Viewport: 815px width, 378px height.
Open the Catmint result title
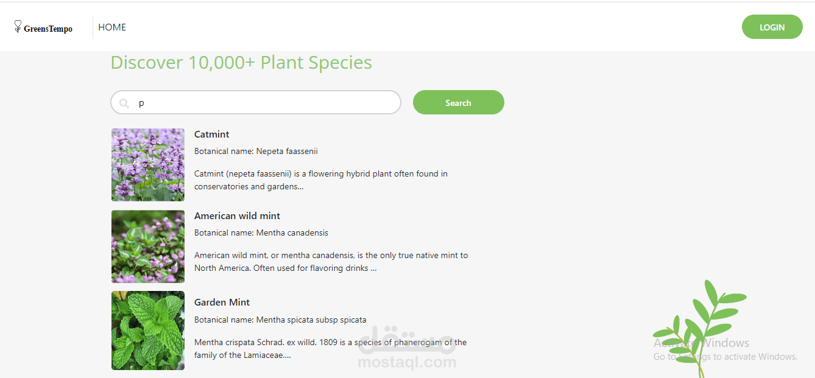[212, 135]
